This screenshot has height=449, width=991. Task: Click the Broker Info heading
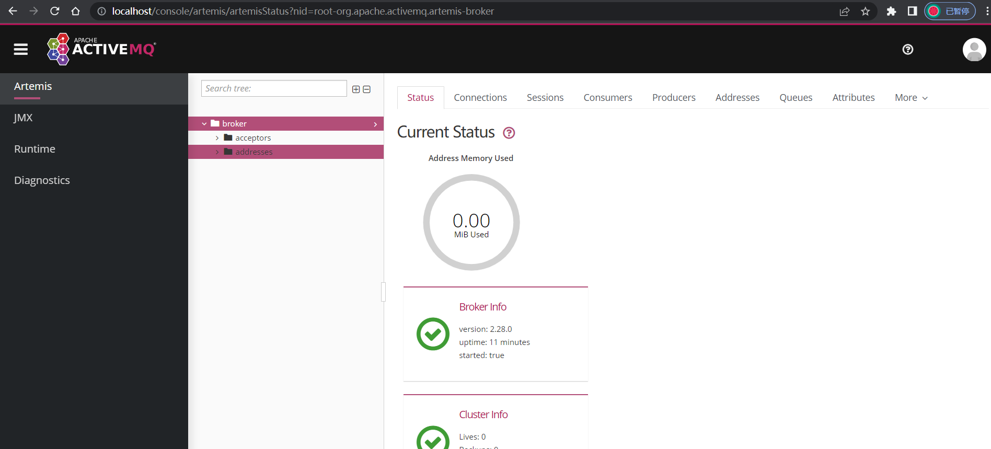pyautogui.click(x=483, y=307)
